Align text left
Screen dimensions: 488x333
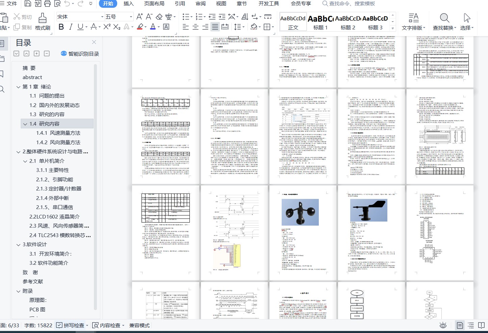tap(186, 27)
